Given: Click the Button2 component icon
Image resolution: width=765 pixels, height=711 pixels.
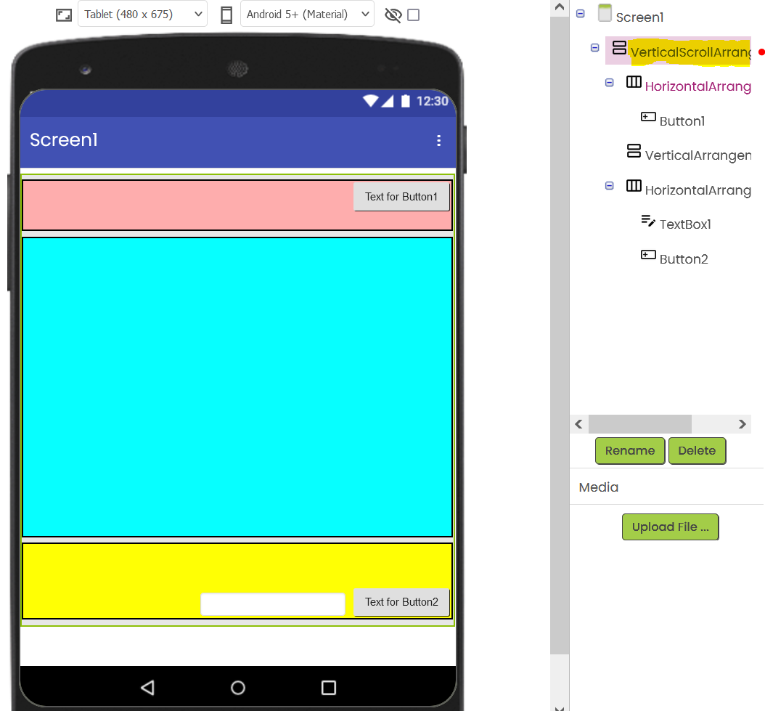Looking at the screenshot, I should click(x=648, y=255).
